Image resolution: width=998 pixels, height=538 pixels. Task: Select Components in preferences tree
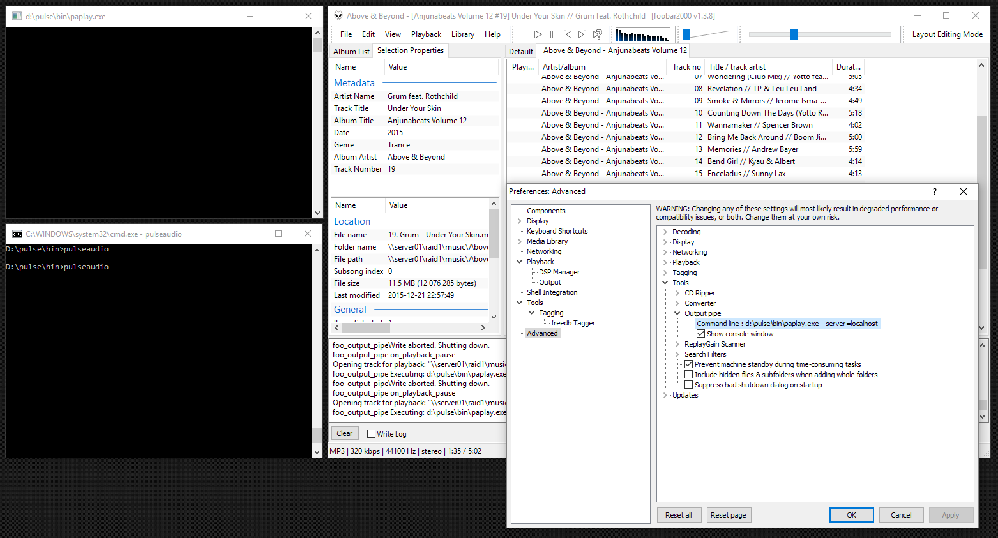coord(546,211)
